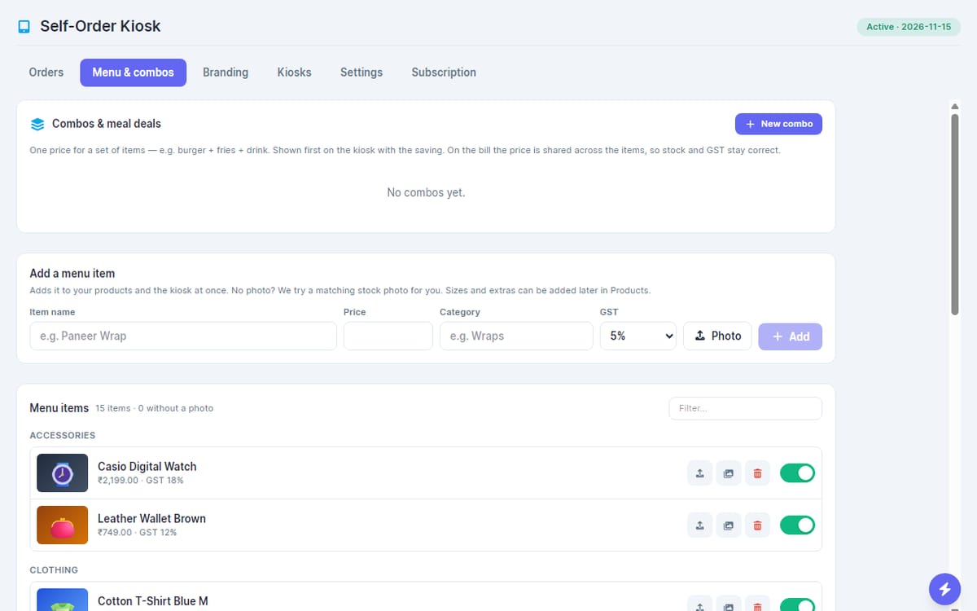Click the Photo upload button
Screen dimensions: 977x611
pos(717,336)
